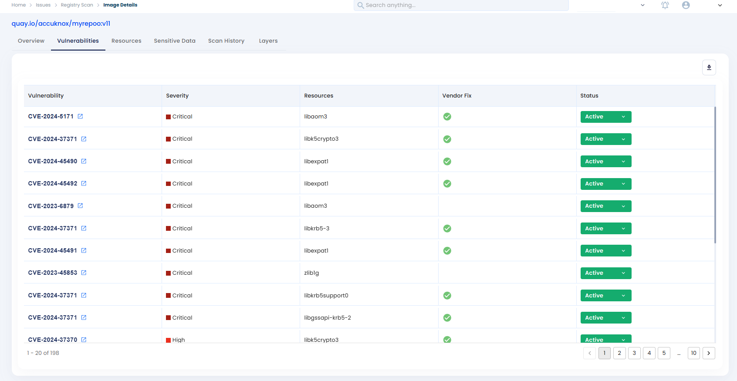
Task: Expand Active status dropdown for CVE-2023-6879
Action: tap(605, 206)
